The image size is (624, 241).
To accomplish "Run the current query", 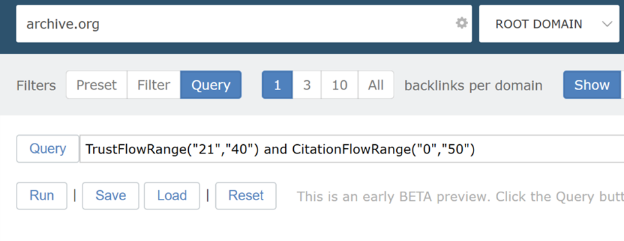I will 42,196.
